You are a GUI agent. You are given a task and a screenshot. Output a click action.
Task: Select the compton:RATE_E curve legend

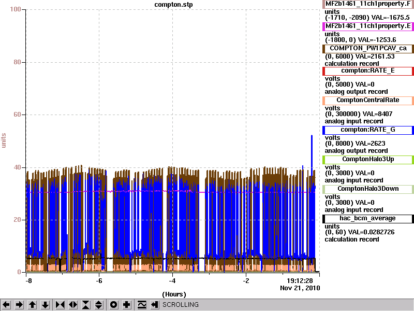tap(368, 71)
